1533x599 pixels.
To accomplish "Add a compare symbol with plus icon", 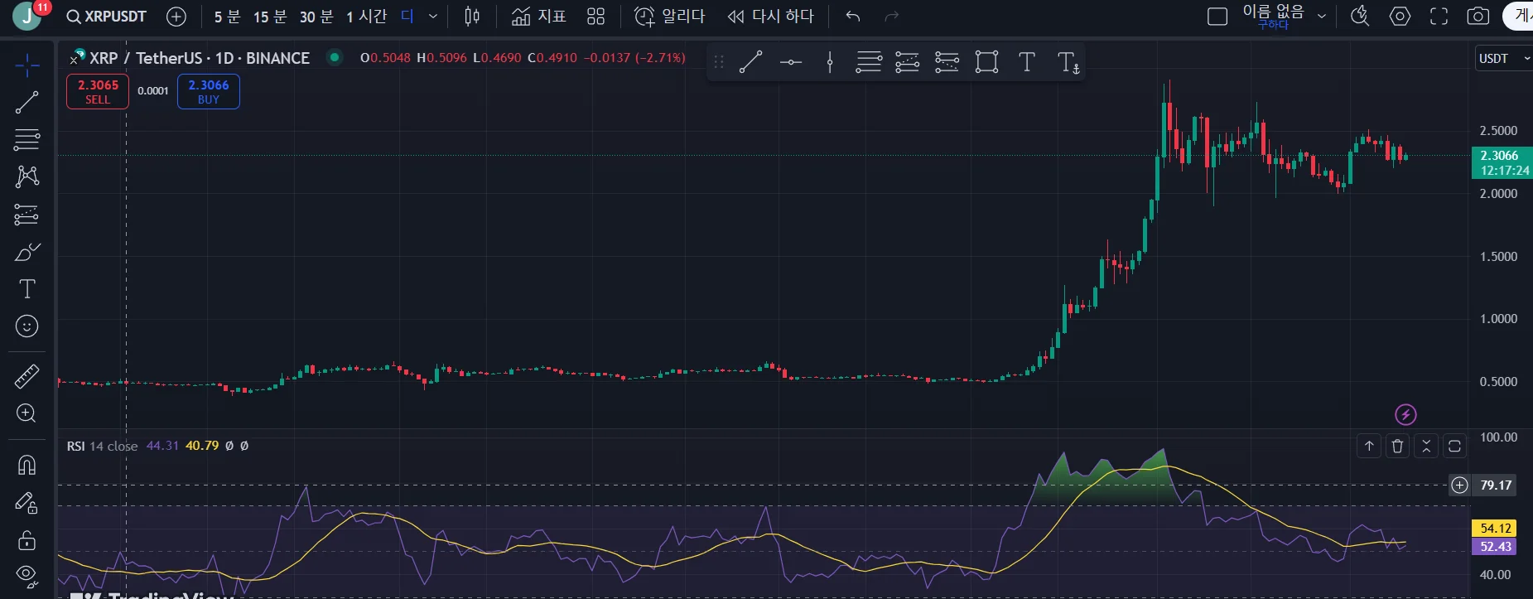I will 176,17.
